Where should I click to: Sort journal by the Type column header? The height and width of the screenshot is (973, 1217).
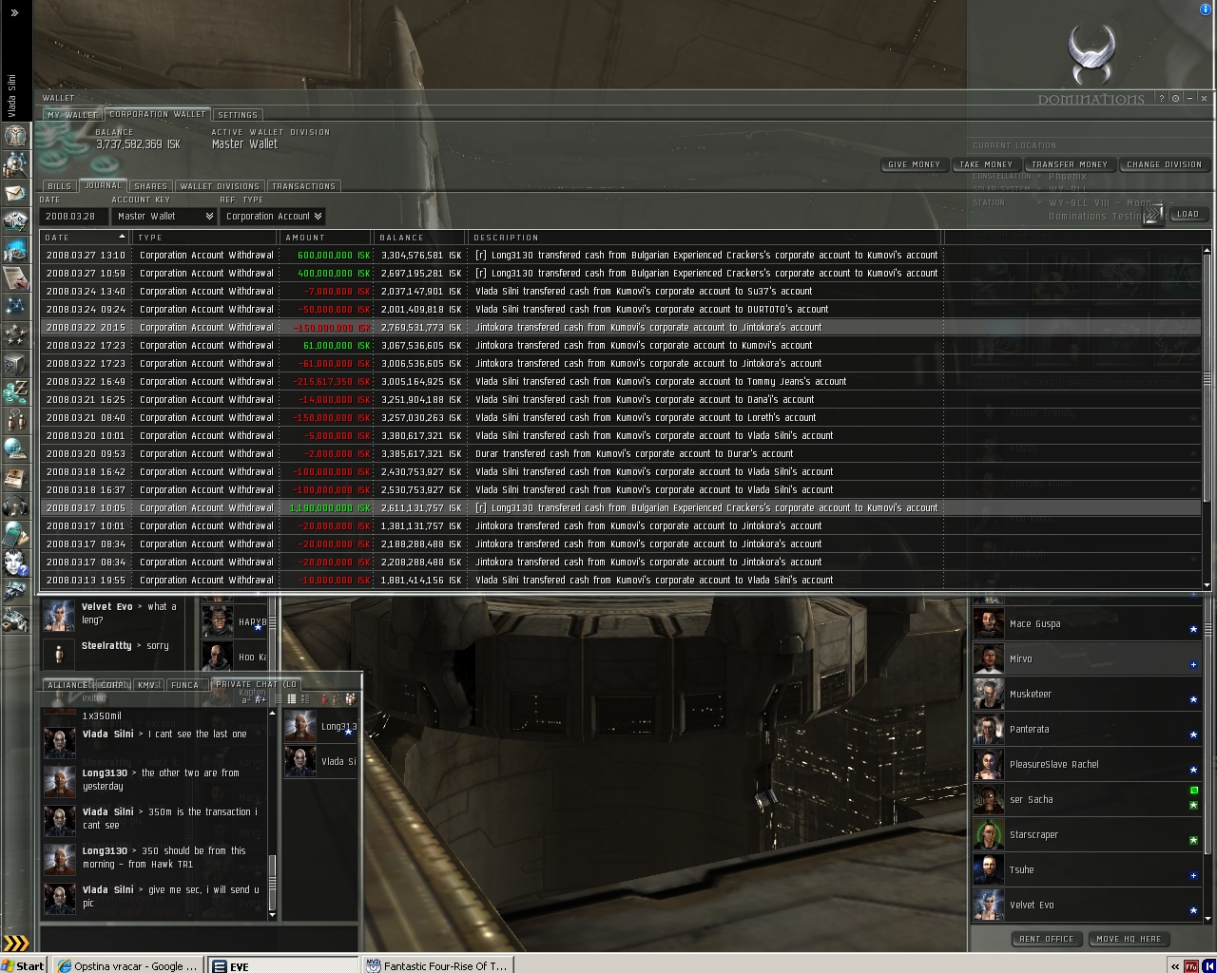point(205,238)
